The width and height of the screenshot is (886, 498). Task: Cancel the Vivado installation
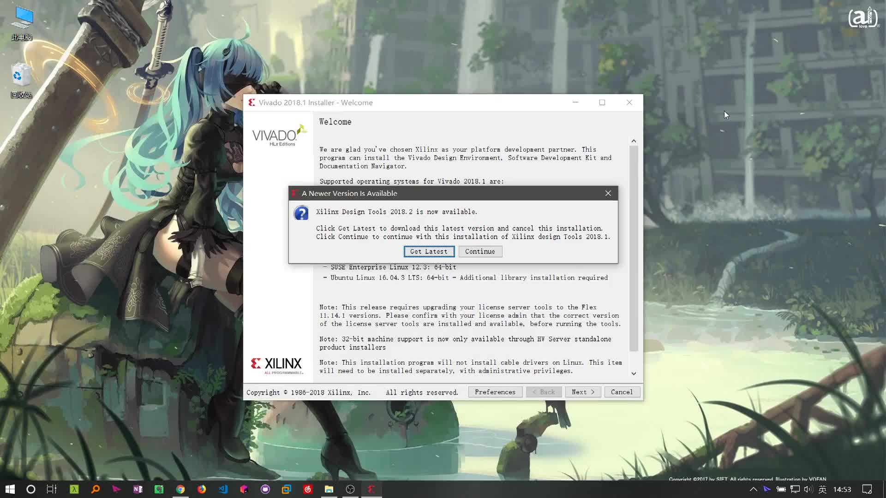point(622,392)
